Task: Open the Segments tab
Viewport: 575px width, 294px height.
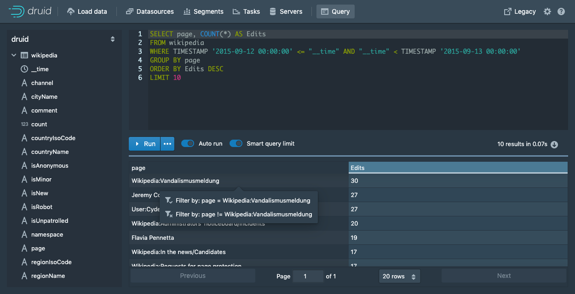Action: 203,11
